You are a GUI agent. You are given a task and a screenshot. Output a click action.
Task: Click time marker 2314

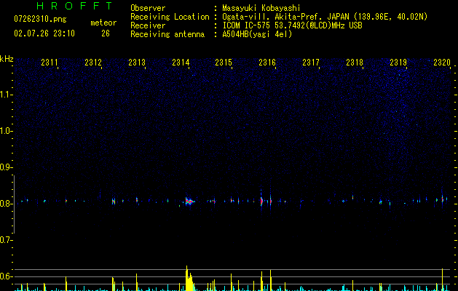(x=181, y=62)
